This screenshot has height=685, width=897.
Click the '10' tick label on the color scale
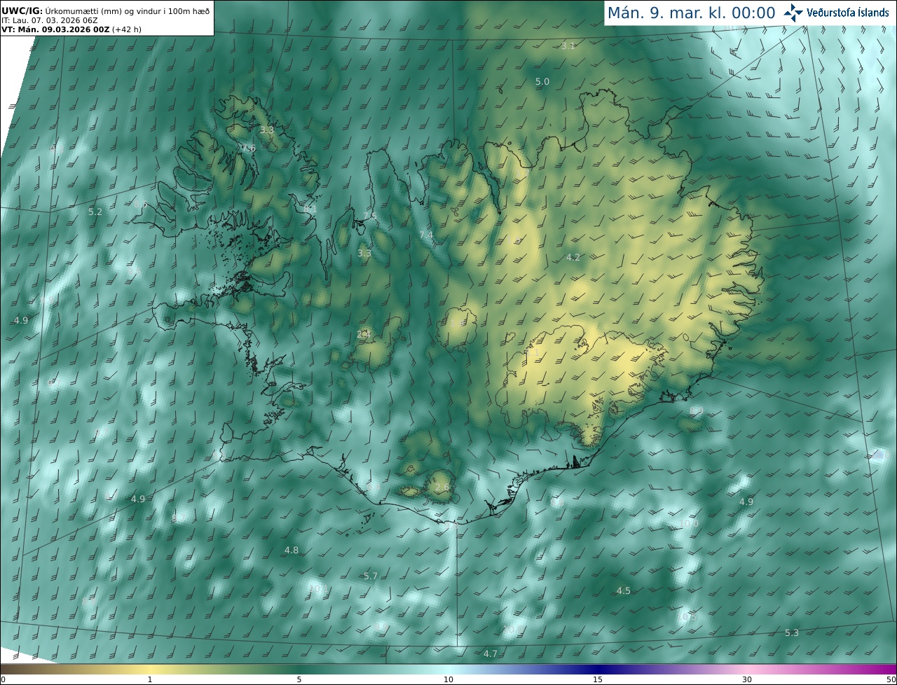(448, 679)
